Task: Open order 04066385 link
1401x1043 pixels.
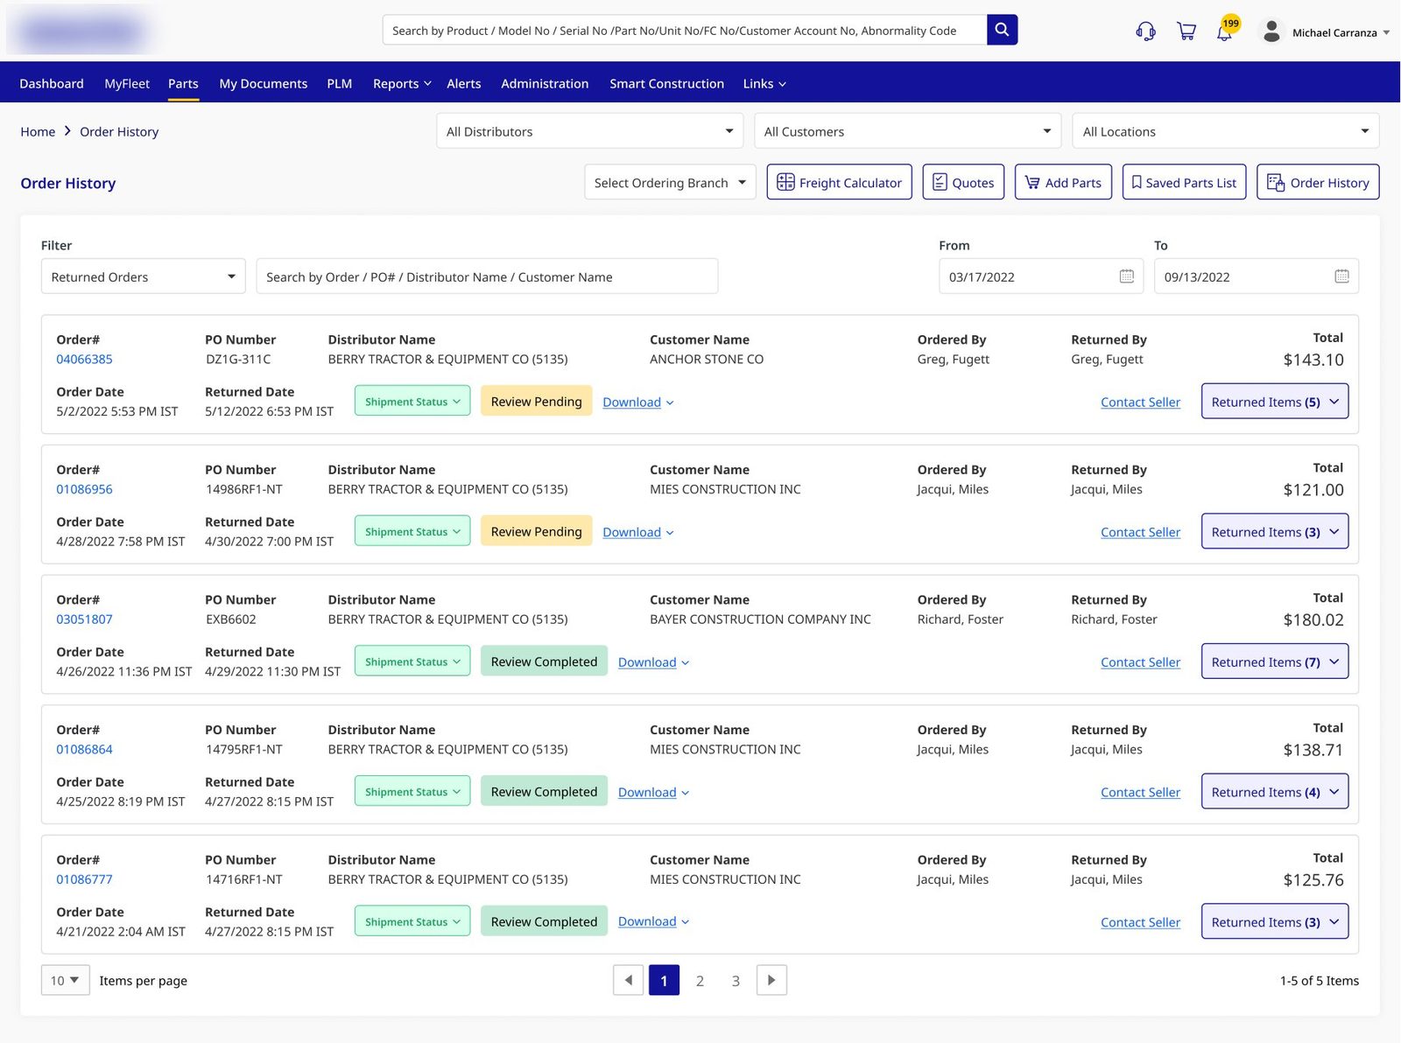Action: point(84,359)
